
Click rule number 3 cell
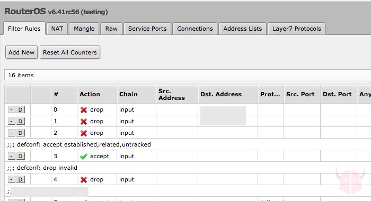(64, 156)
